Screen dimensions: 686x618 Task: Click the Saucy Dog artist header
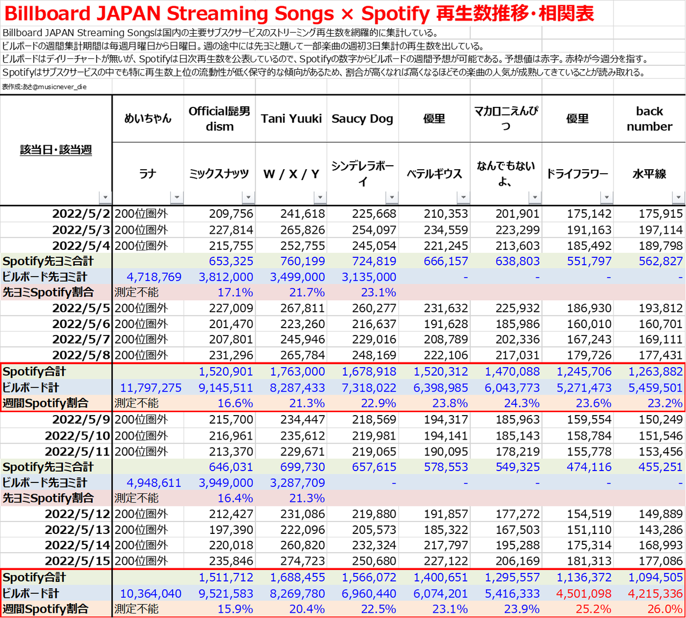click(x=362, y=118)
